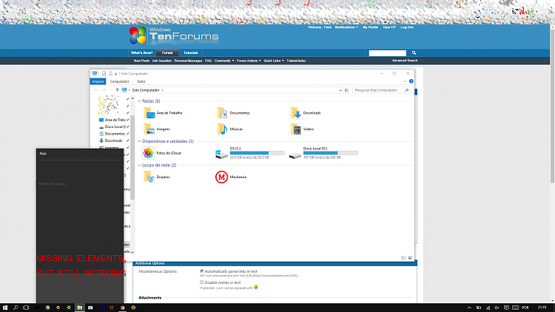
Task: Show hidden system tray icons
Action: [x=469, y=308]
